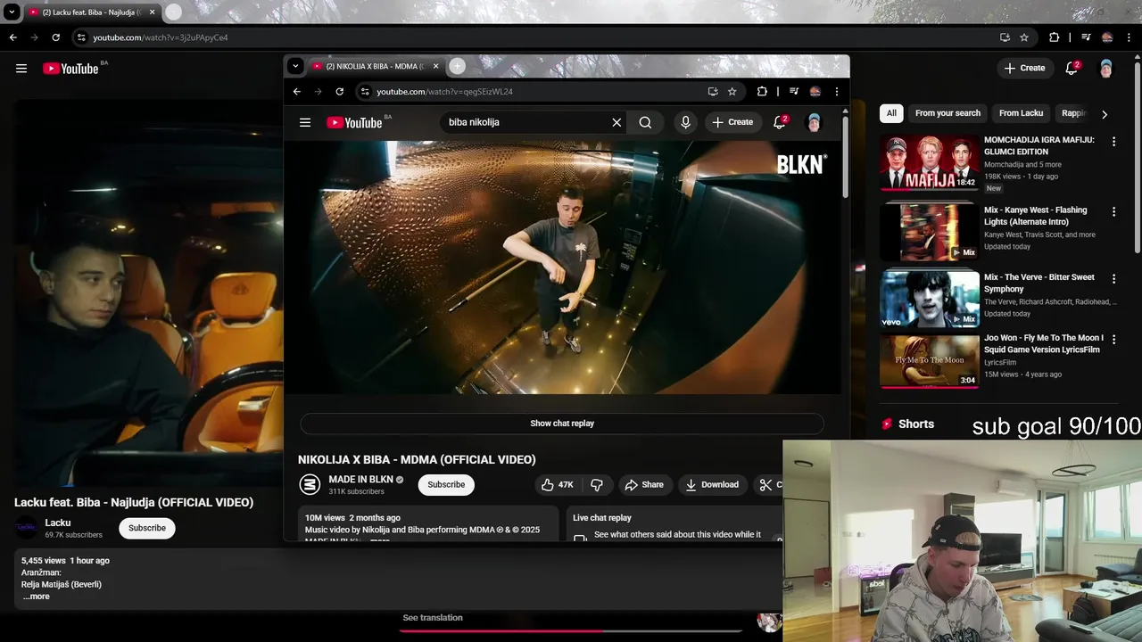Click the background window's address bar URL

point(161,37)
